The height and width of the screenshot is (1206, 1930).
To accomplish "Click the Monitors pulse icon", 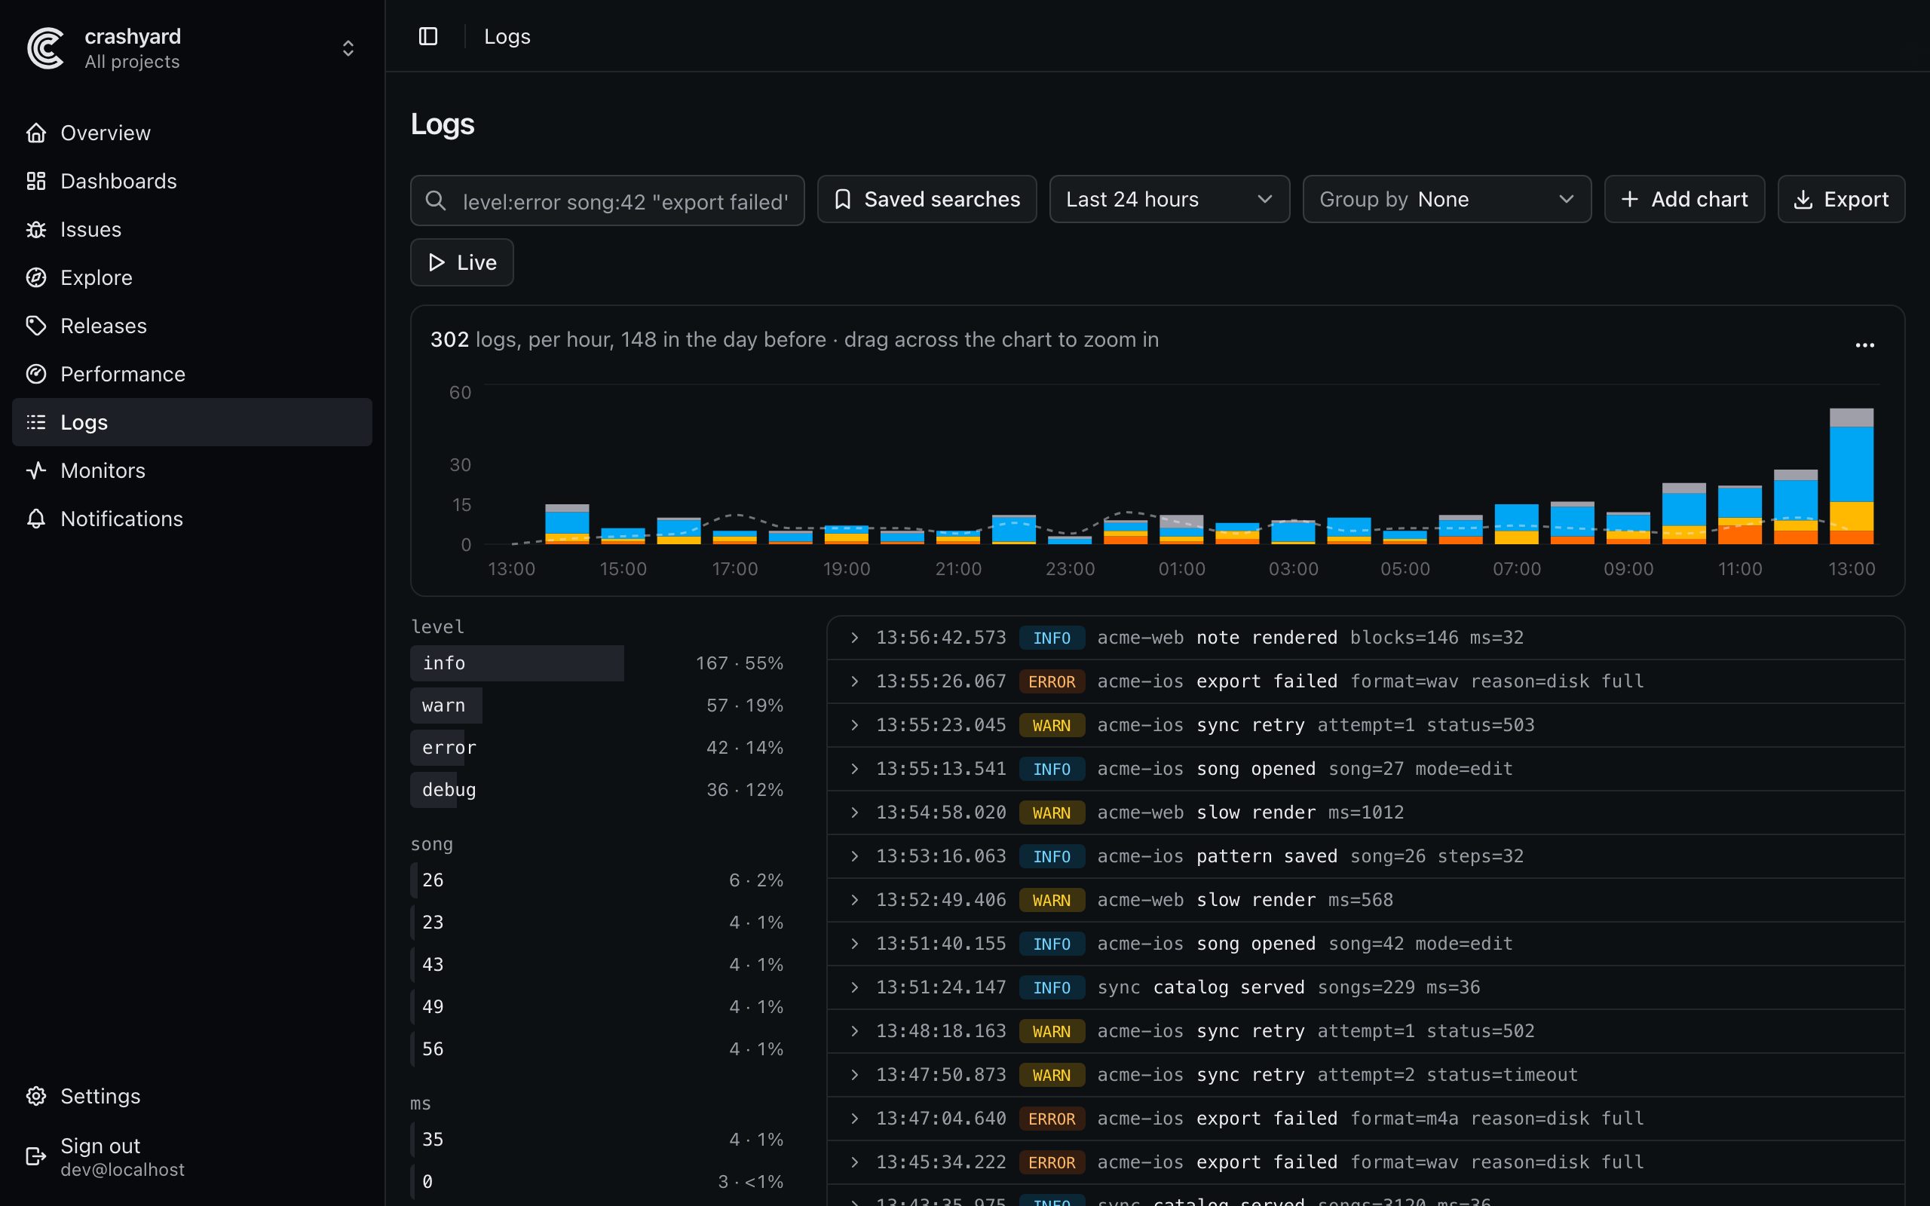I will pos(36,470).
